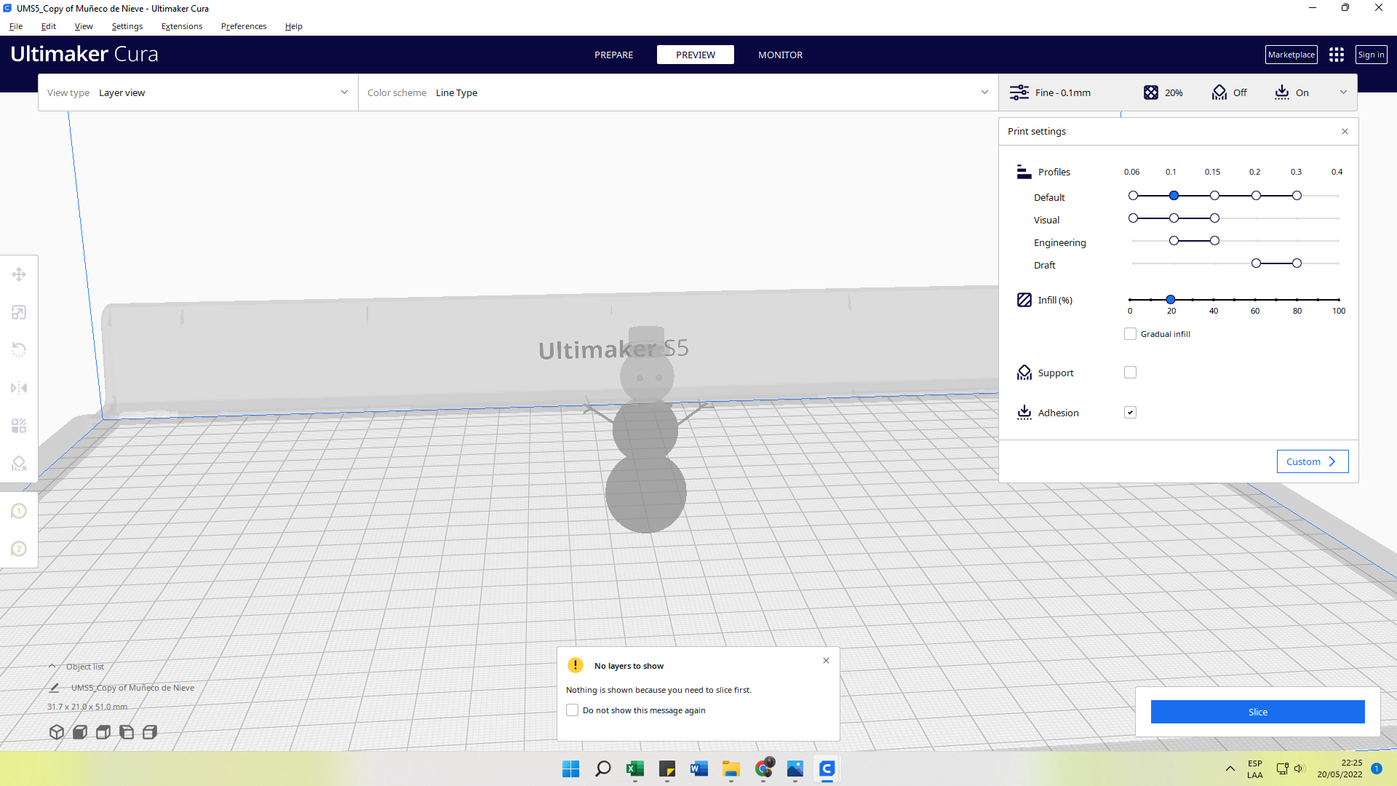Open the Marketplace
Viewport: 1397px width, 786px height.
(1291, 55)
